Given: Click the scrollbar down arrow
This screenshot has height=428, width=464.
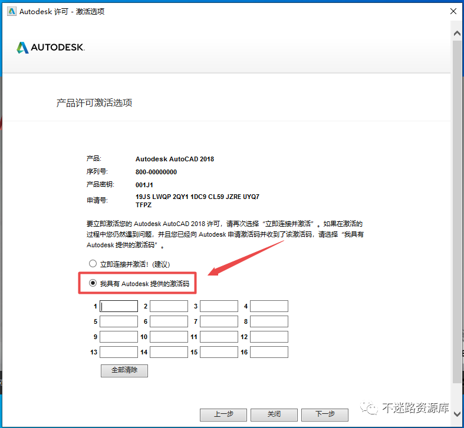Looking at the screenshot, I should click(x=457, y=414).
